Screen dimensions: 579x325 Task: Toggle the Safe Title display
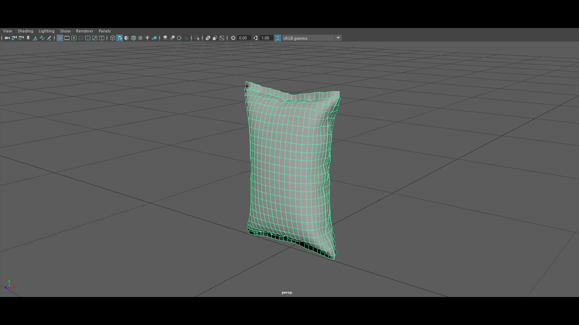click(x=102, y=38)
